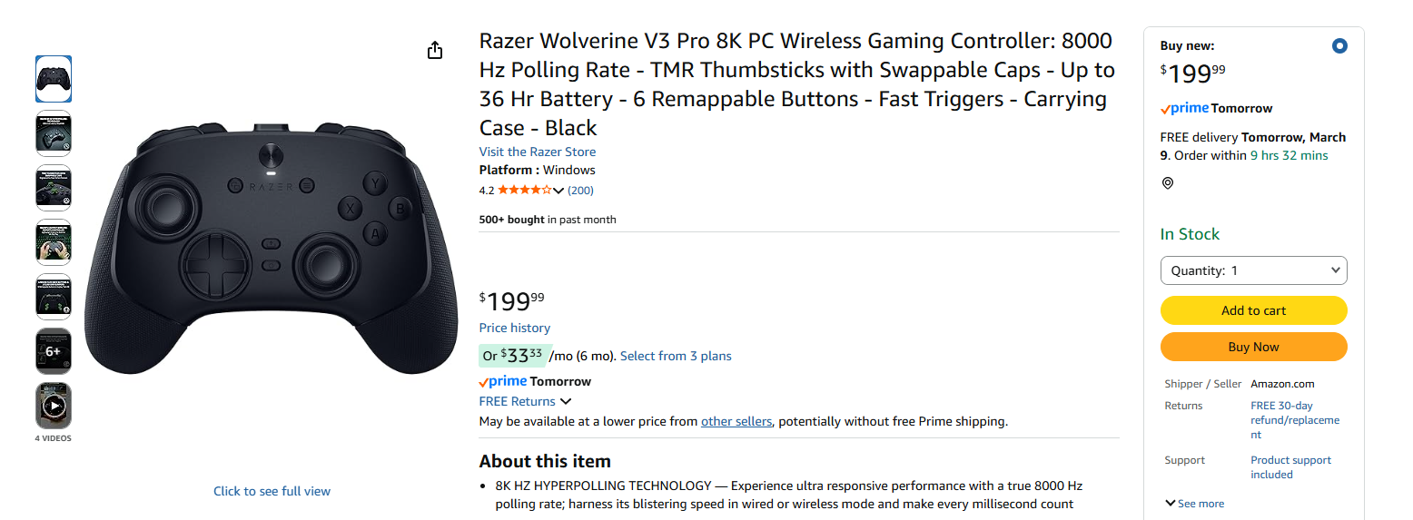Select the 6+ remappable buttons thumbnail

pos(54,351)
